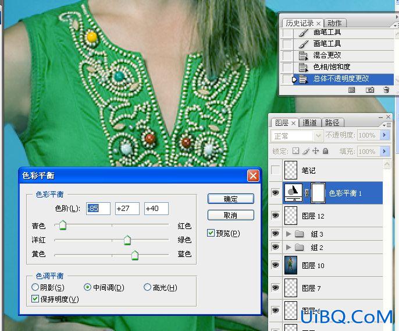This screenshot has width=399, height=331.
Task: Click the delete state trash icon in History
Action: (386, 90)
